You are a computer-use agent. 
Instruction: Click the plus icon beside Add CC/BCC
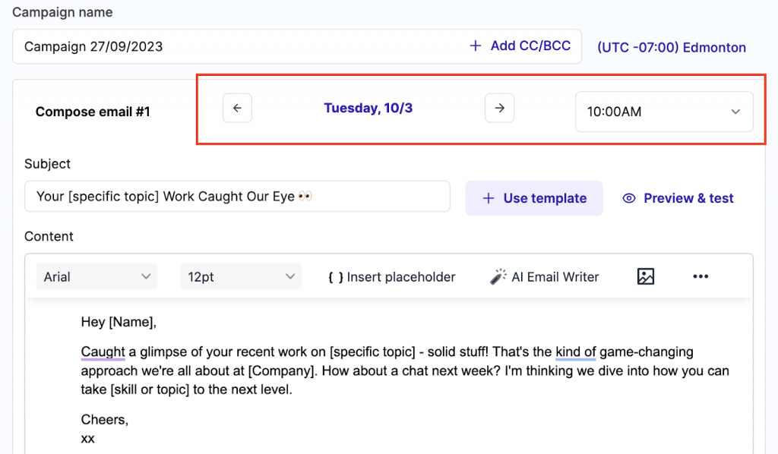pos(476,46)
